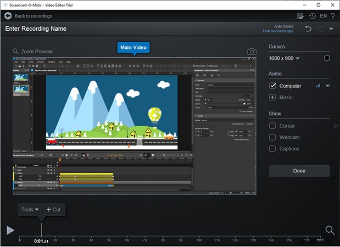
Task: Open help with the question mark icon
Action: tap(333, 16)
